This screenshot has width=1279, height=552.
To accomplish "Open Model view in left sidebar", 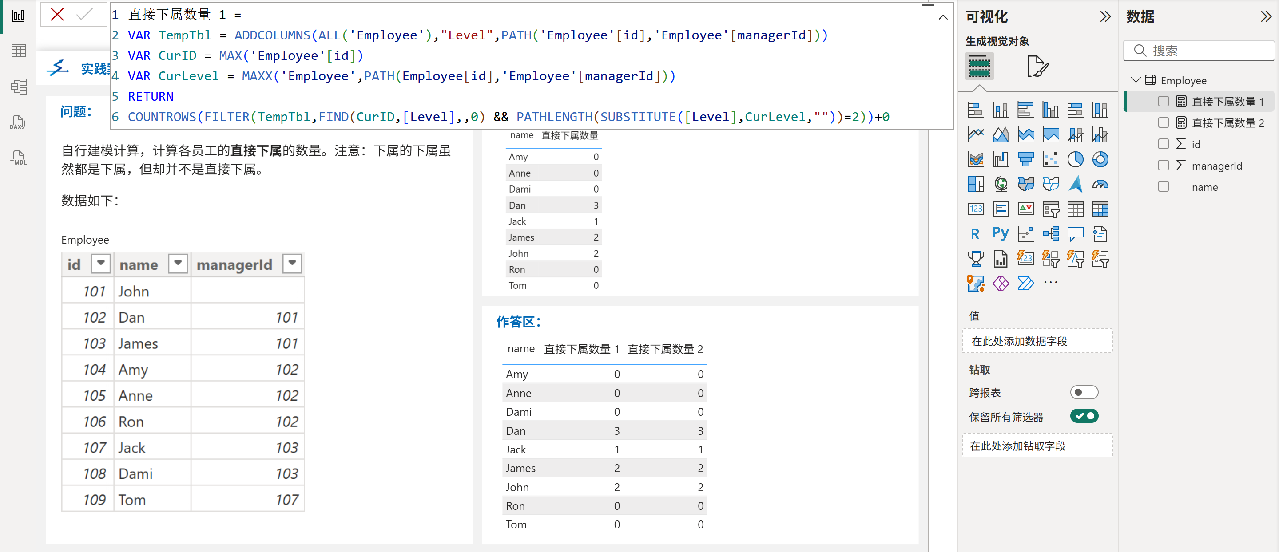I will pos(18,87).
